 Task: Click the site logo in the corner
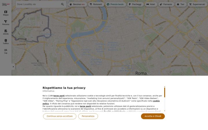6,4
